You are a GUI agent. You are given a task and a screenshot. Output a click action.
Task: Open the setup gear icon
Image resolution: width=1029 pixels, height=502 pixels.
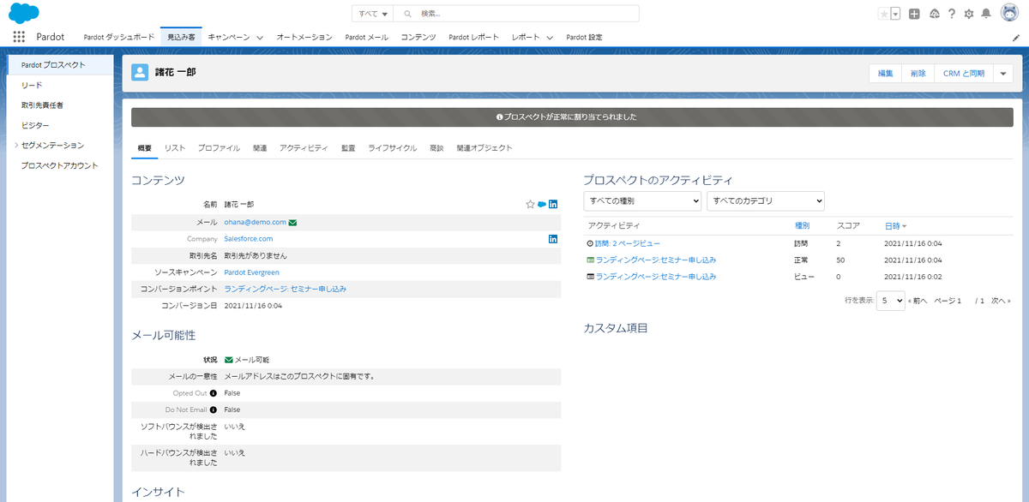(969, 14)
